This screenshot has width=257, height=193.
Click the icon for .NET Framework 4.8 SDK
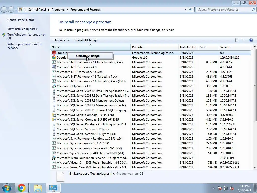point(54,72)
